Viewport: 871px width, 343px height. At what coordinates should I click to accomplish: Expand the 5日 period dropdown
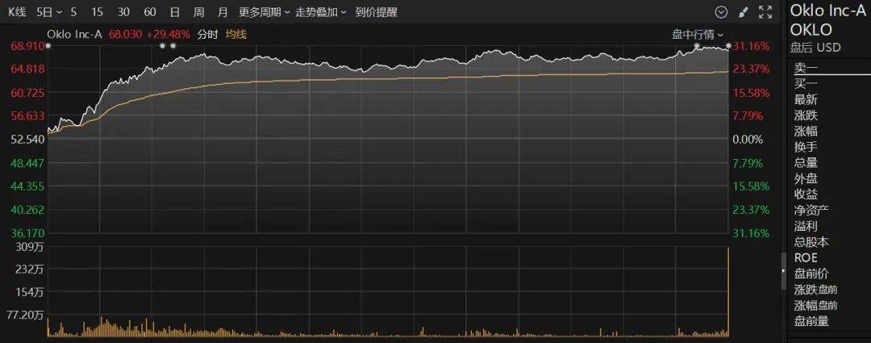point(49,12)
